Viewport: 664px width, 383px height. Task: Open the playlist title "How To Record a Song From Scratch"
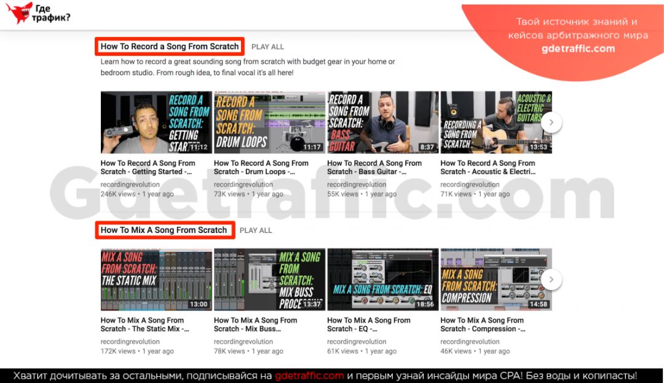pos(170,46)
